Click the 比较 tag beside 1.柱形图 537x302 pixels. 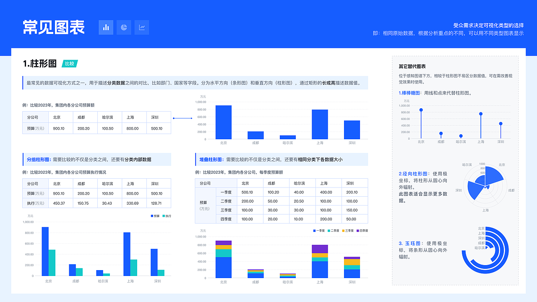coord(70,64)
